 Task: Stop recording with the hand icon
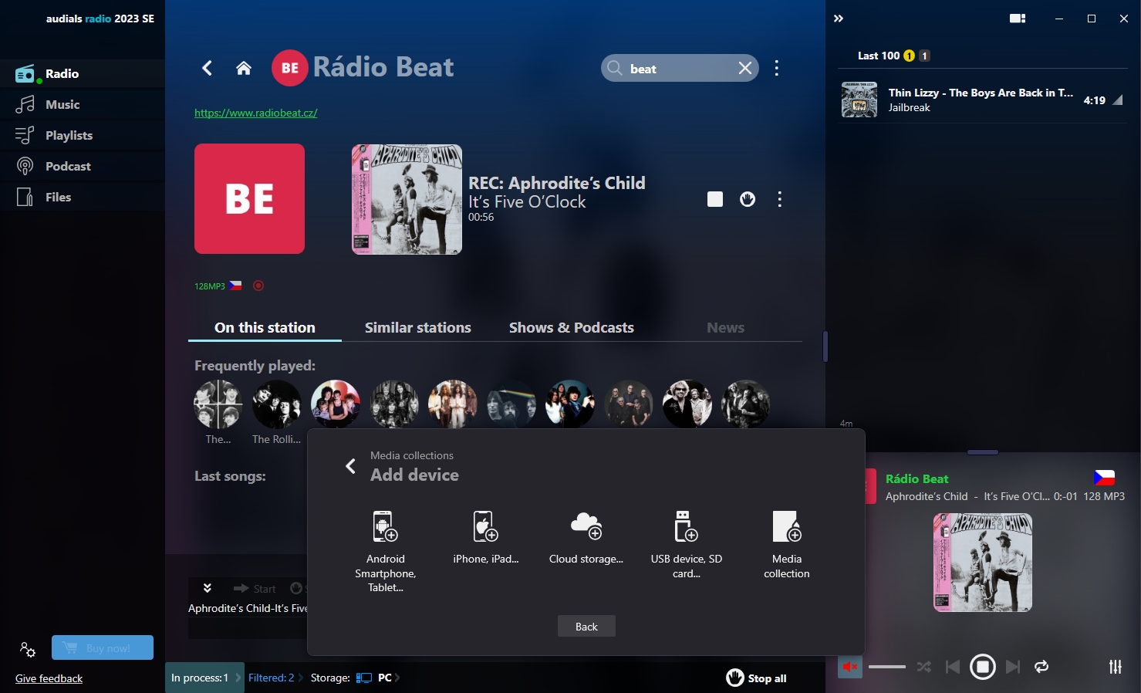pyautogui.click(x=748, y=199)
